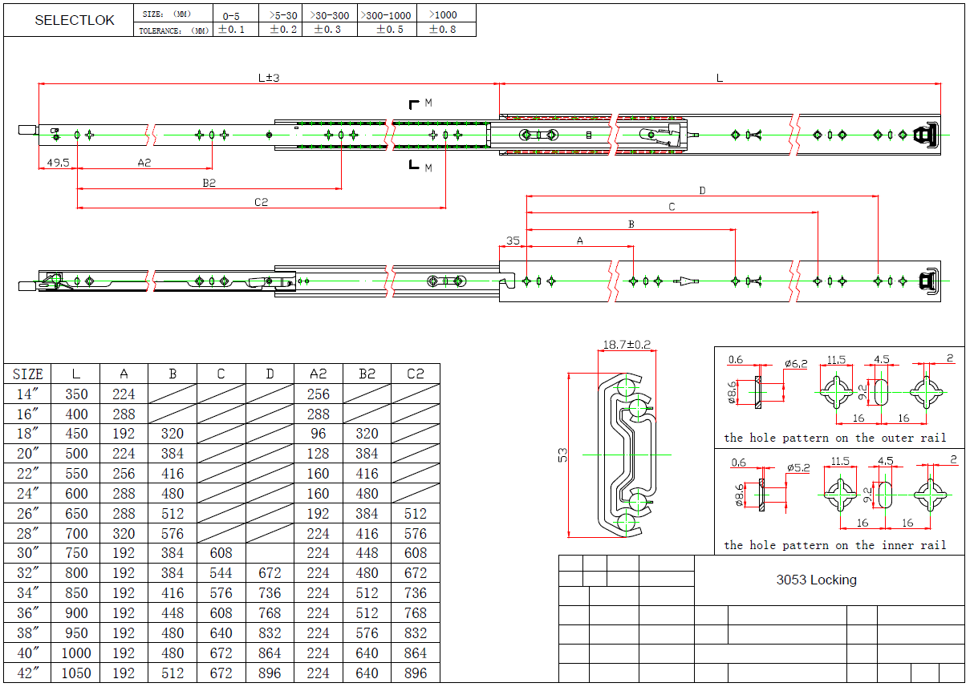Image resolution: width=970 pixels, height=687 pixels.
Task: Select the 14″ size row label
Action: click(27, 394)
